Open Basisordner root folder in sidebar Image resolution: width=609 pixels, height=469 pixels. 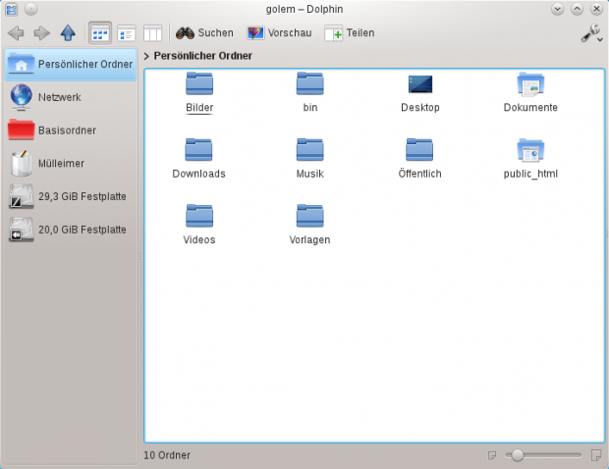coord(65,130)
